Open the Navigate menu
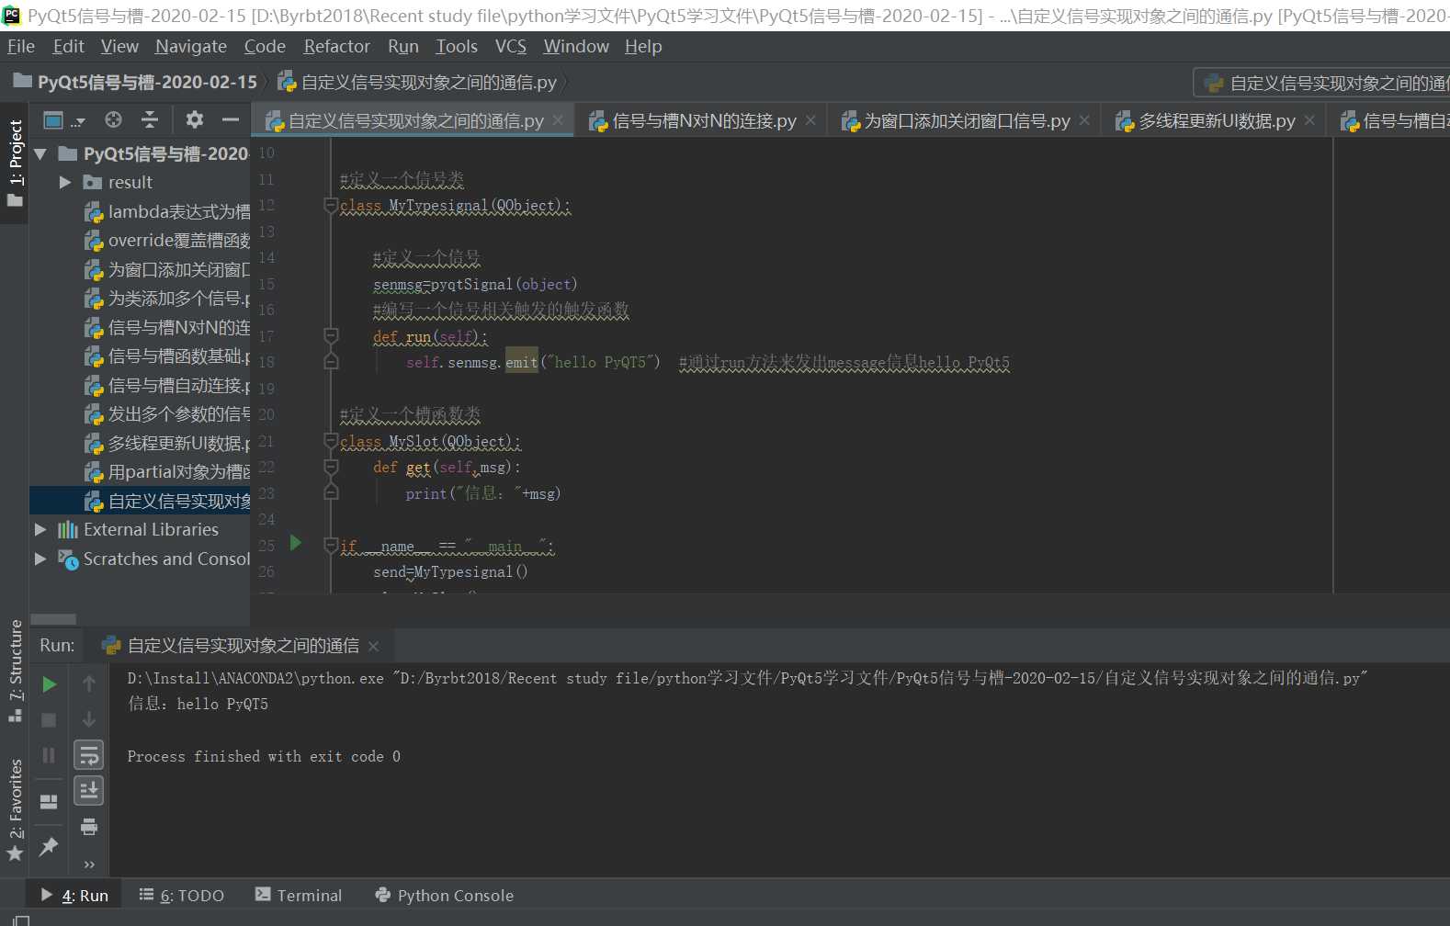The image size is (1450, 926). coord(191,46)
